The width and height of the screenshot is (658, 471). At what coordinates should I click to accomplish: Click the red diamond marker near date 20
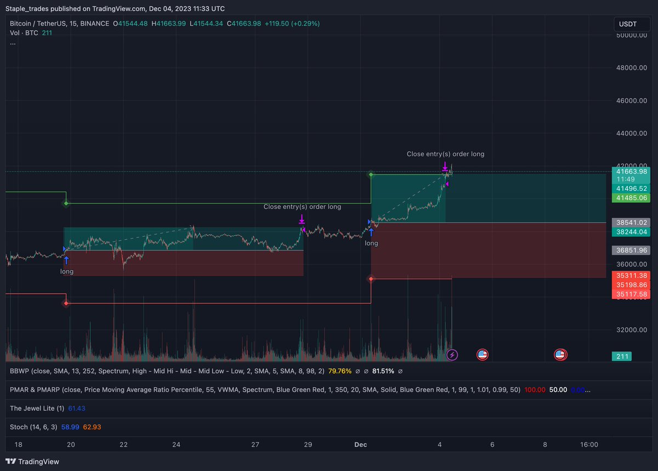(x=66, y=303)
